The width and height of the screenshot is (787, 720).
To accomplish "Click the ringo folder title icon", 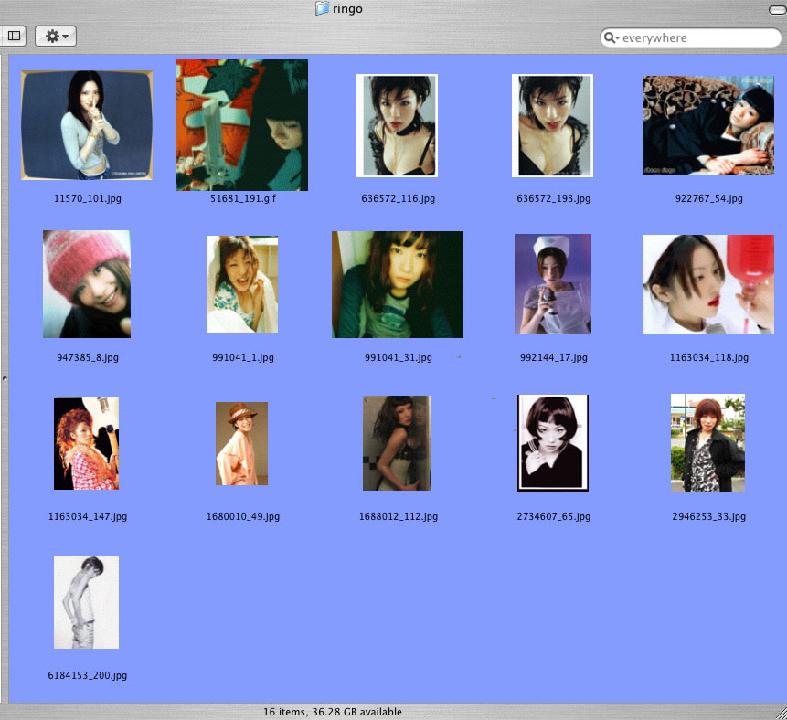I will tap(322, 8).
